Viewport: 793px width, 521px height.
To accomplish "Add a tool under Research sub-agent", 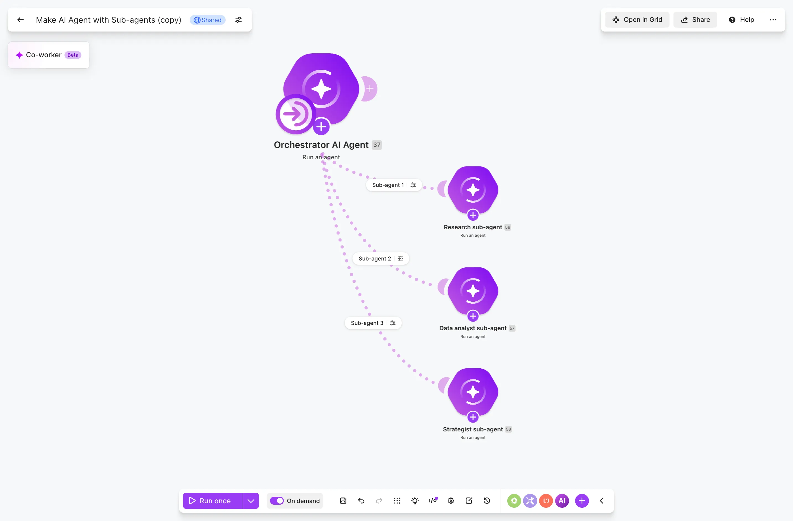I will (x=473, y=215).
